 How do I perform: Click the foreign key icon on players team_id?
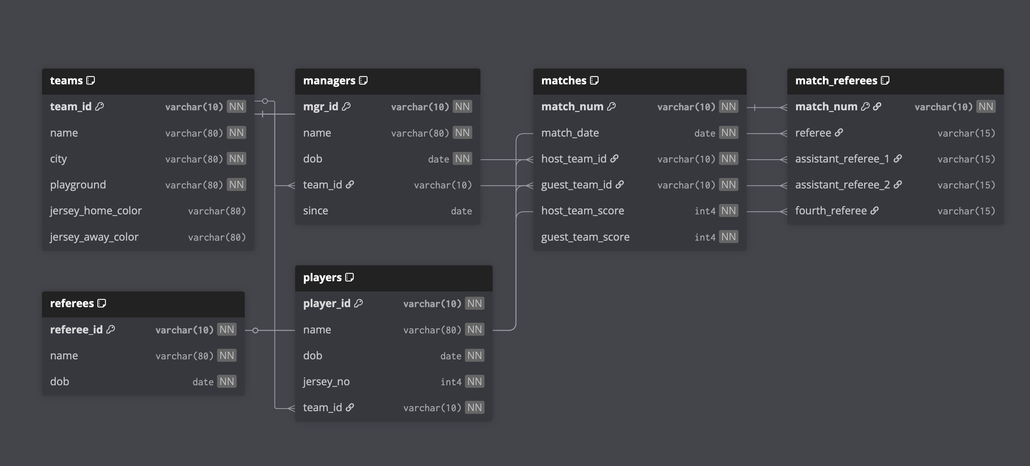click(350, 407)
